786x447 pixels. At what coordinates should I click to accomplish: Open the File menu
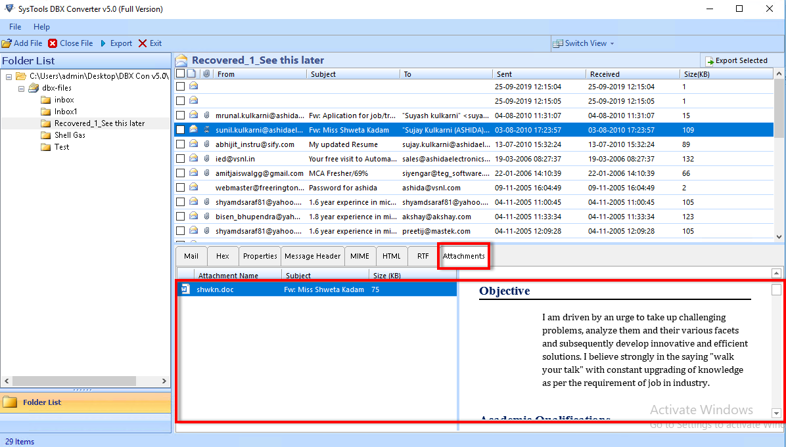tap(15, 26)
